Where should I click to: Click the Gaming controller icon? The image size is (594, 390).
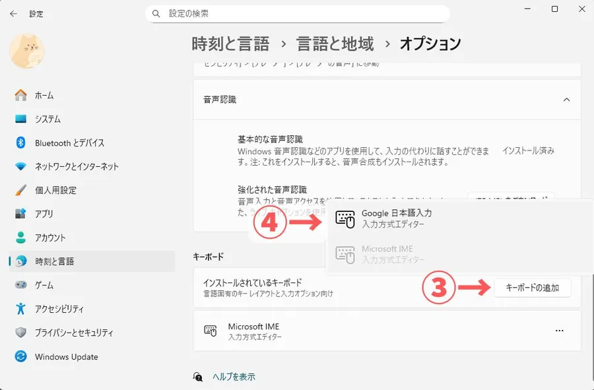point(20,285)
